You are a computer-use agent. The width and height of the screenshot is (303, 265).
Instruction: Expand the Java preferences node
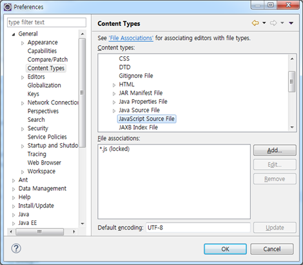[14, 215]
